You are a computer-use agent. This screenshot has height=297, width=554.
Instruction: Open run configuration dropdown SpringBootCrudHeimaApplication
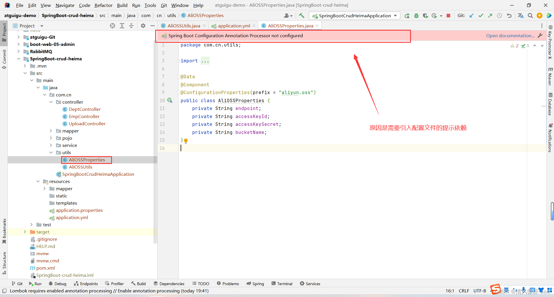click(355, 16)
